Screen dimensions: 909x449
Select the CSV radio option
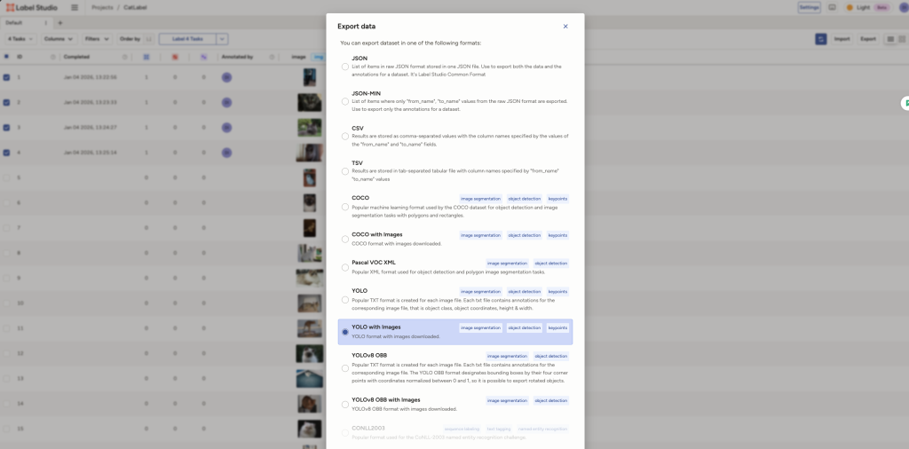tap(345, 136)
